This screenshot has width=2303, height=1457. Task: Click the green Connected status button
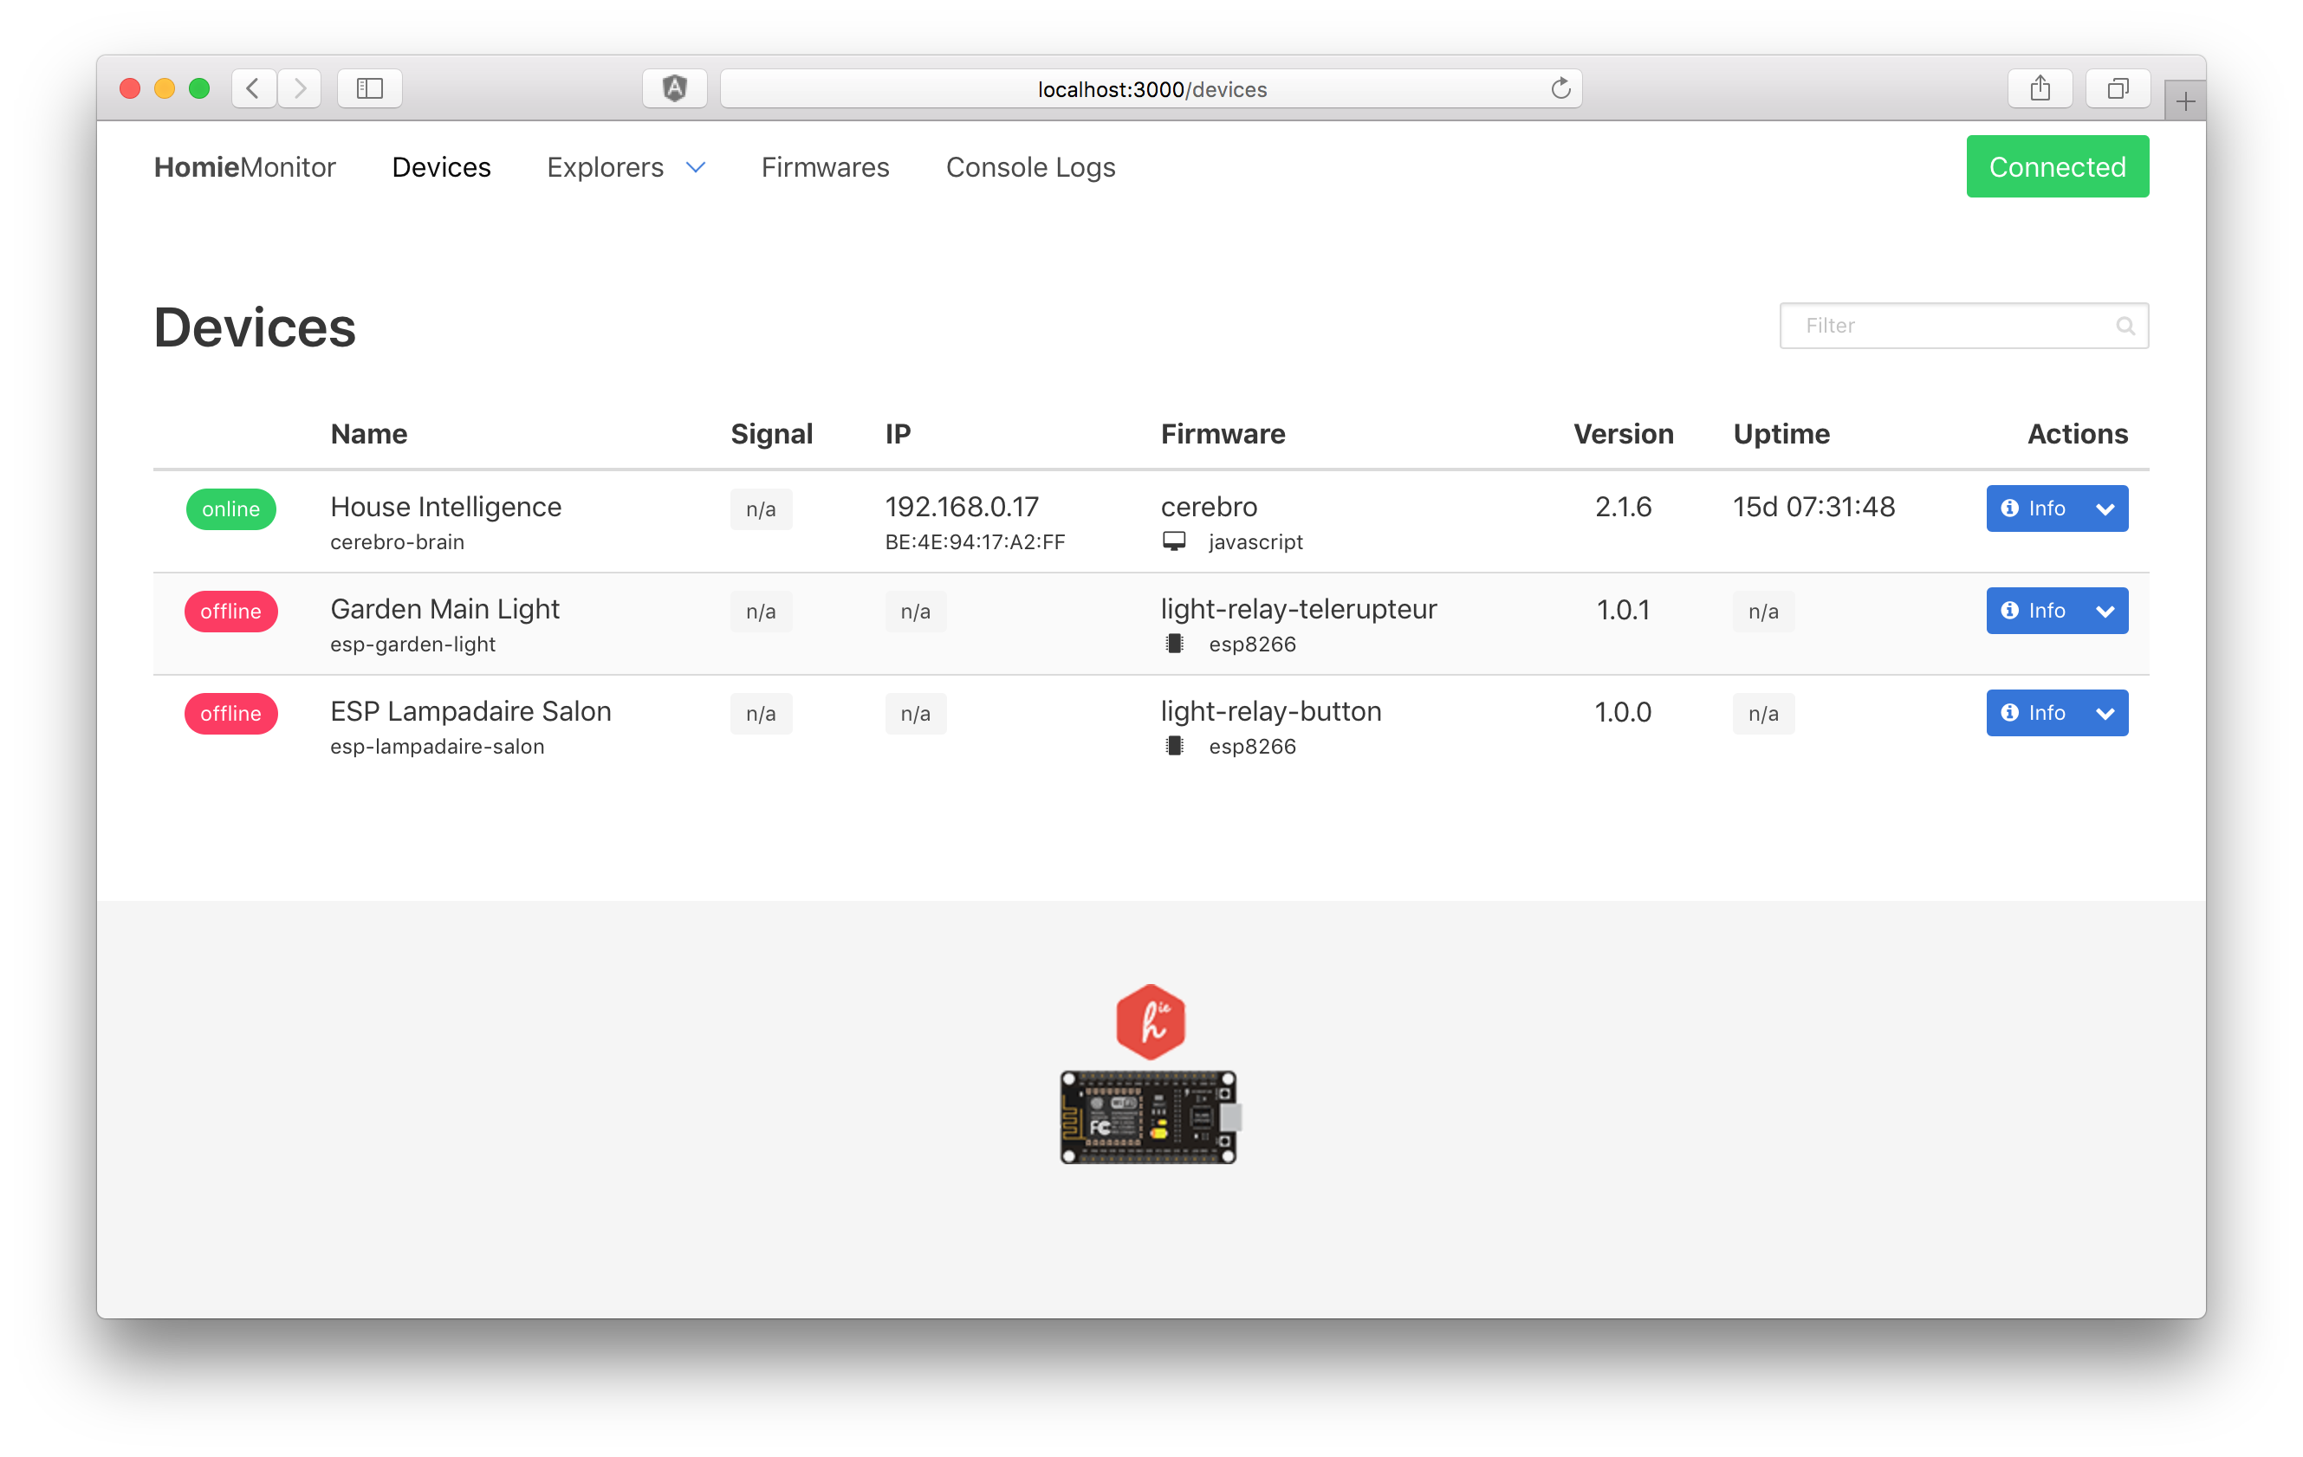point(2056,167)
